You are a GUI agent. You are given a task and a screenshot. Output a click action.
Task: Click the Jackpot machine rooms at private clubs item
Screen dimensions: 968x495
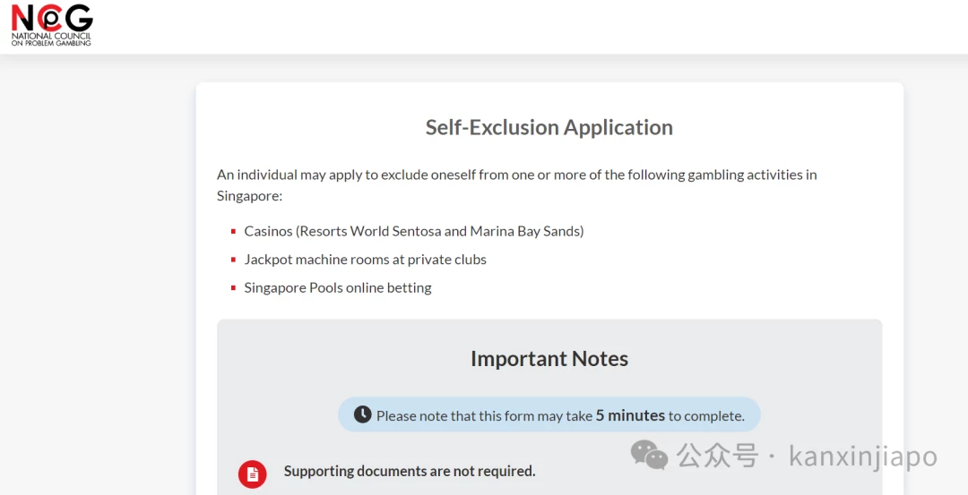click(x=365, y=260)
